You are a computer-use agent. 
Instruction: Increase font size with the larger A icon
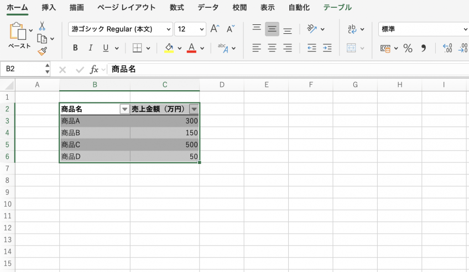215,29
